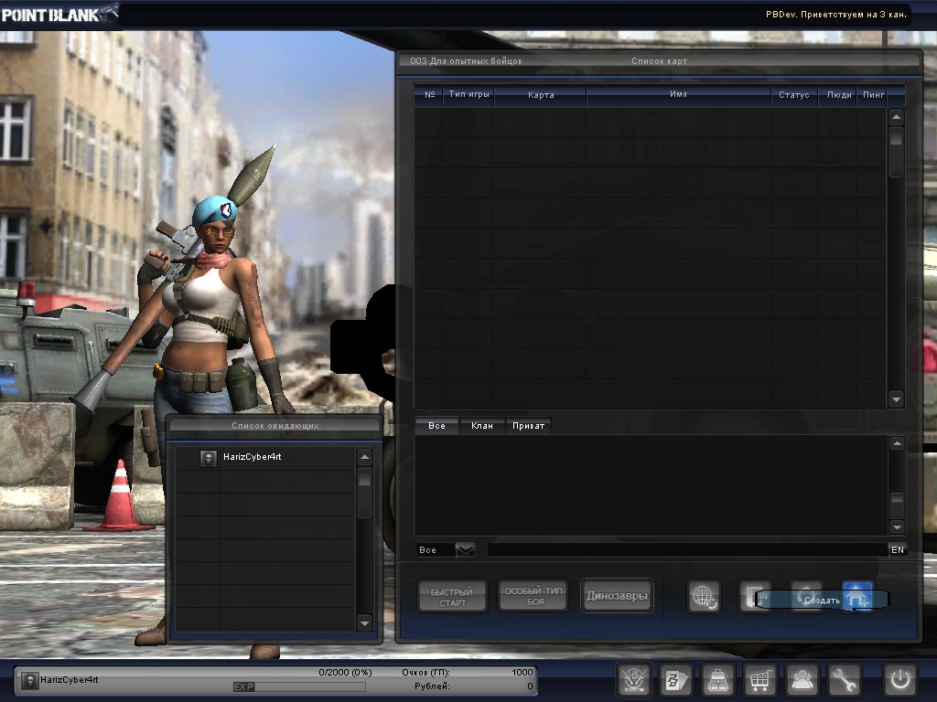
Task: Click the power exit icon
Action: click(x=900, y=679)
